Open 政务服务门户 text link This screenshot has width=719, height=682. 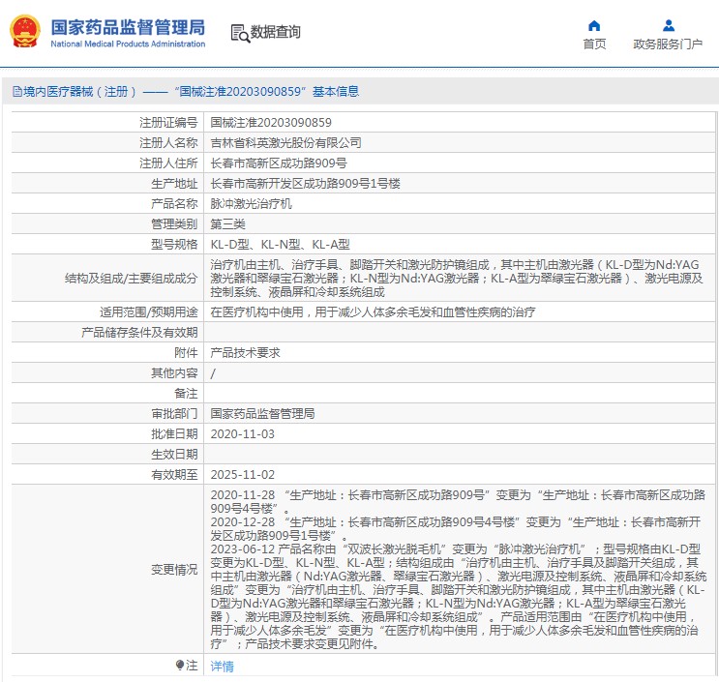tap(668, 44)
